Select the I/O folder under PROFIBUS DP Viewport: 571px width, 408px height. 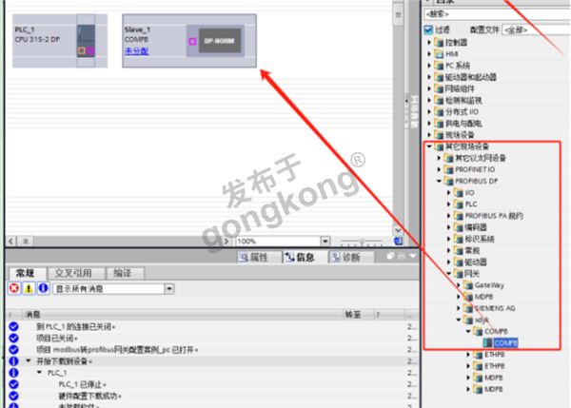tap(459, 192)
